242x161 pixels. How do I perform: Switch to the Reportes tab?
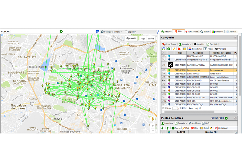pos(217,32)
